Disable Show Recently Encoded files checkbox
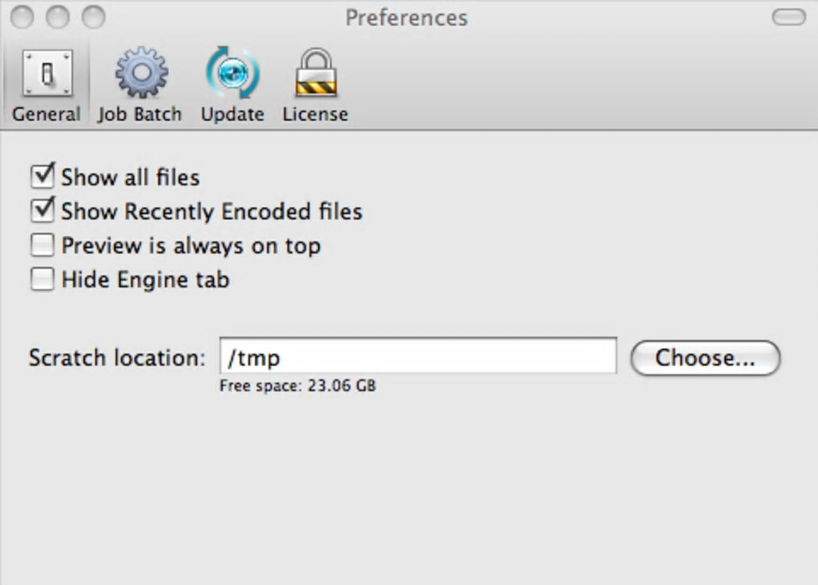This screenshot has width=818, height=585. pyautogui.click(x=42, y=210)
